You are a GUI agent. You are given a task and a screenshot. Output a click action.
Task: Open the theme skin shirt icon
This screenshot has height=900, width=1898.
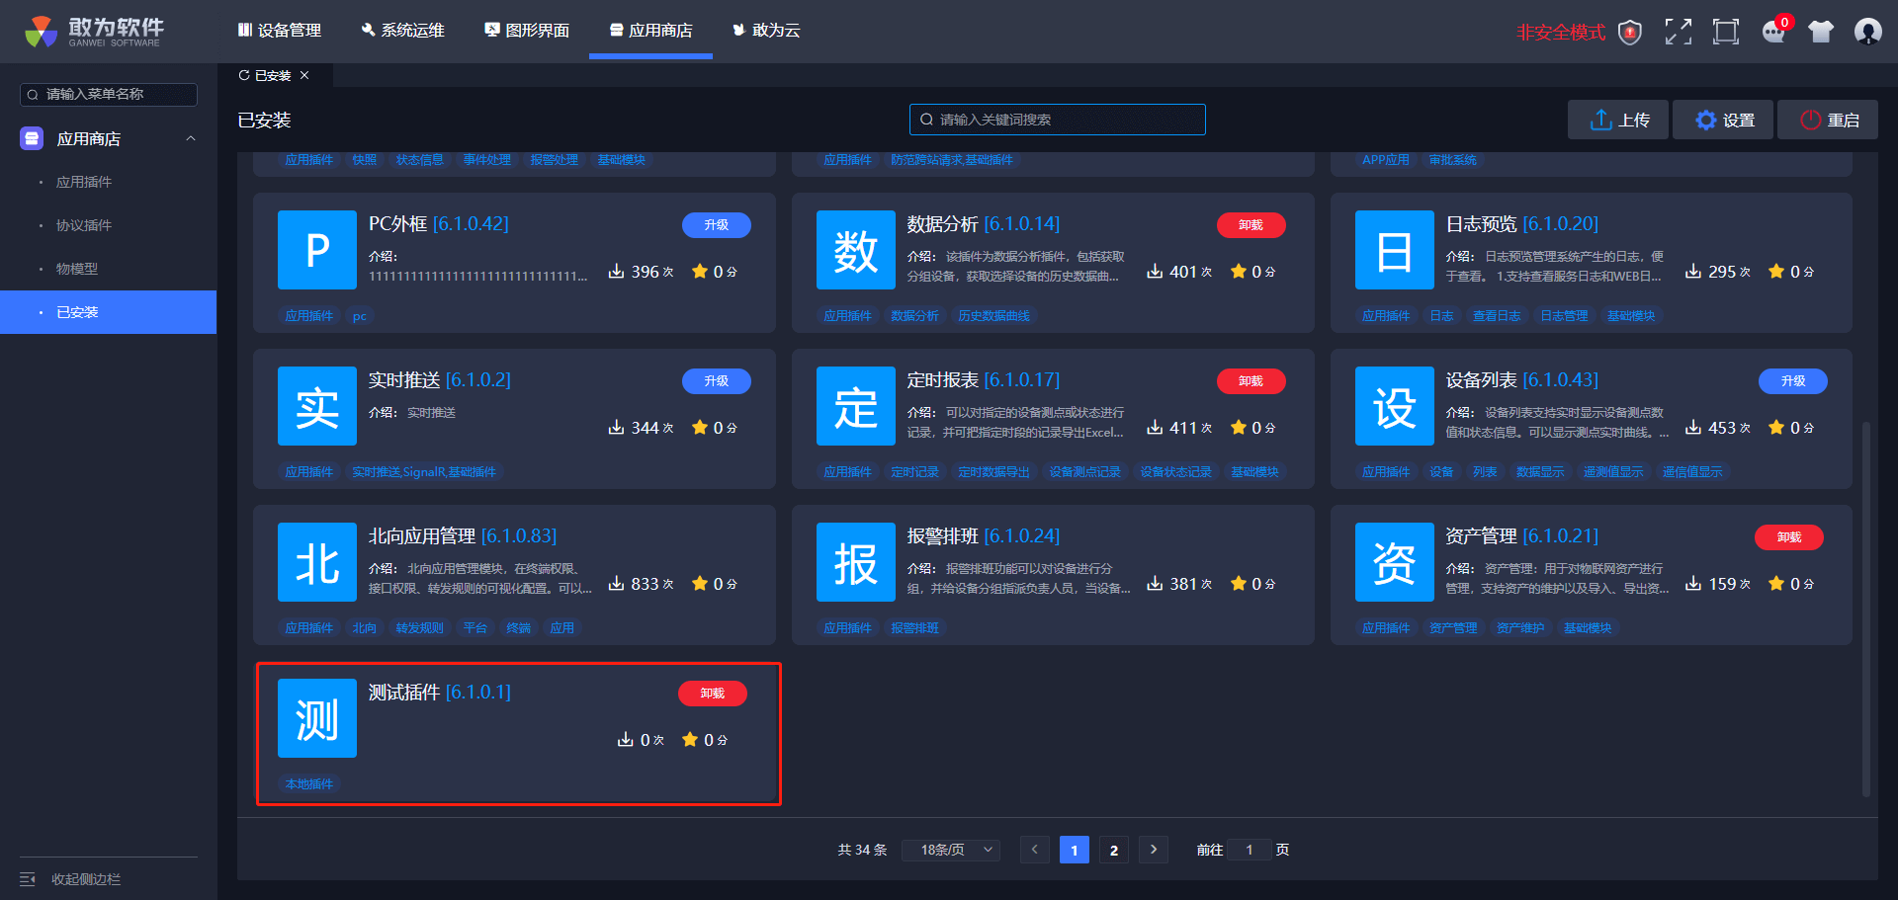point(1821,32)
